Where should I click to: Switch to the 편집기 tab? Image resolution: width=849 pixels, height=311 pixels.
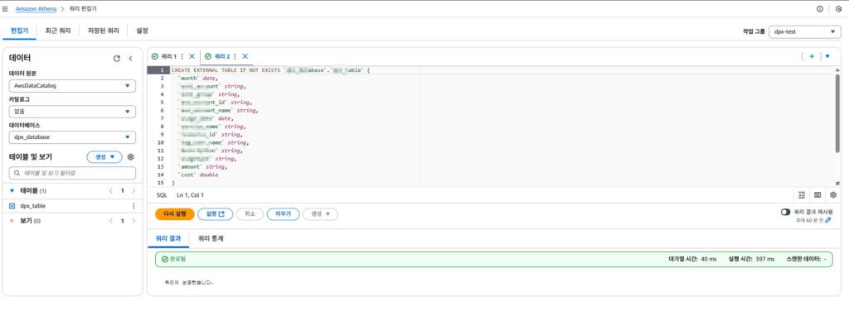pyautogui.click(x=20, y=31)
